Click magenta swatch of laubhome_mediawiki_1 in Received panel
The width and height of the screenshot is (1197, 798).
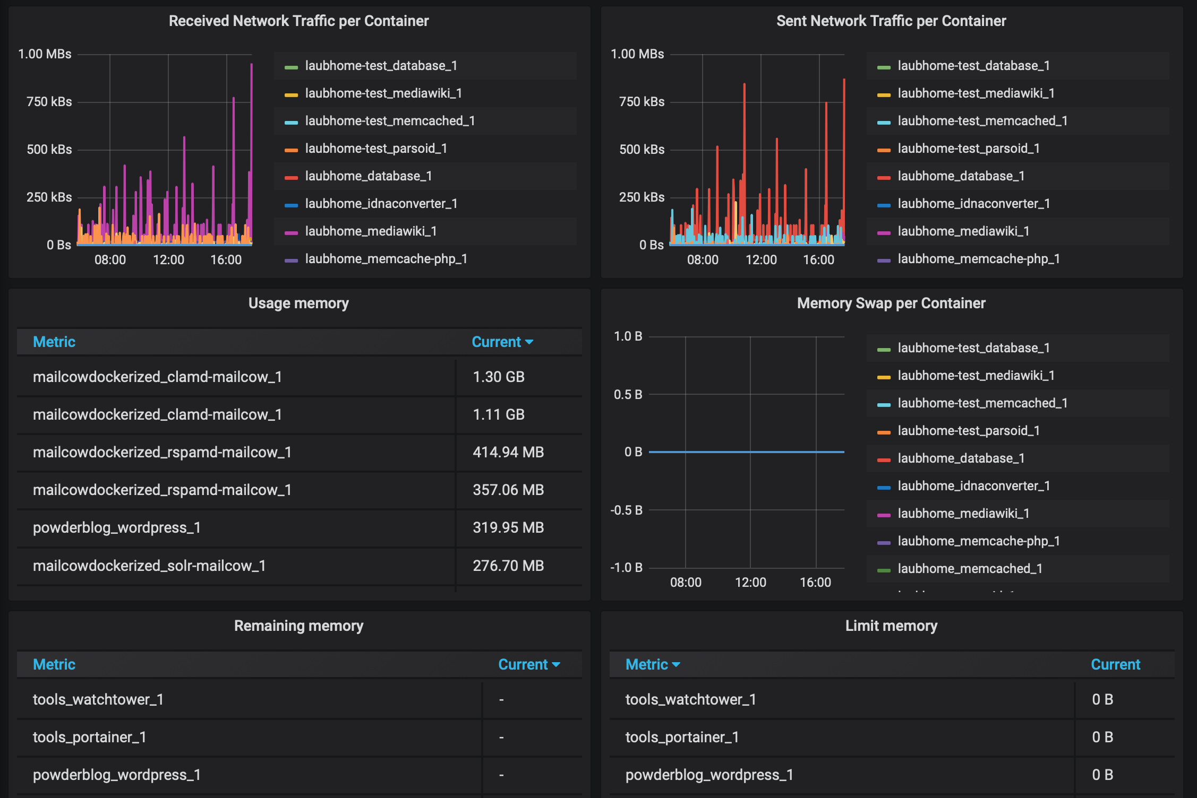(291, 233)
